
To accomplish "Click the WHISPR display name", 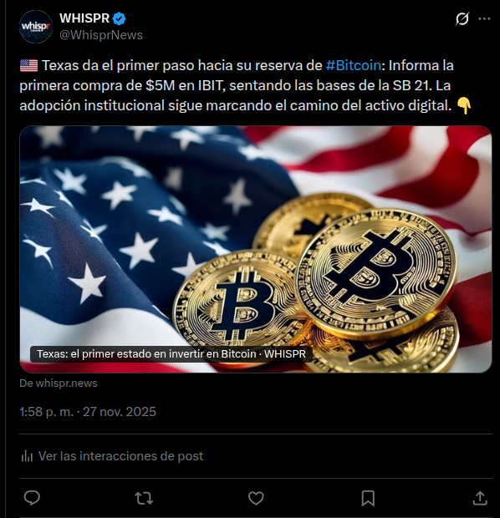I will click(x=84, y=18).
